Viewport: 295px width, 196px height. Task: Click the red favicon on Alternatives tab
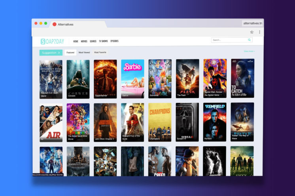click(54, 24)
